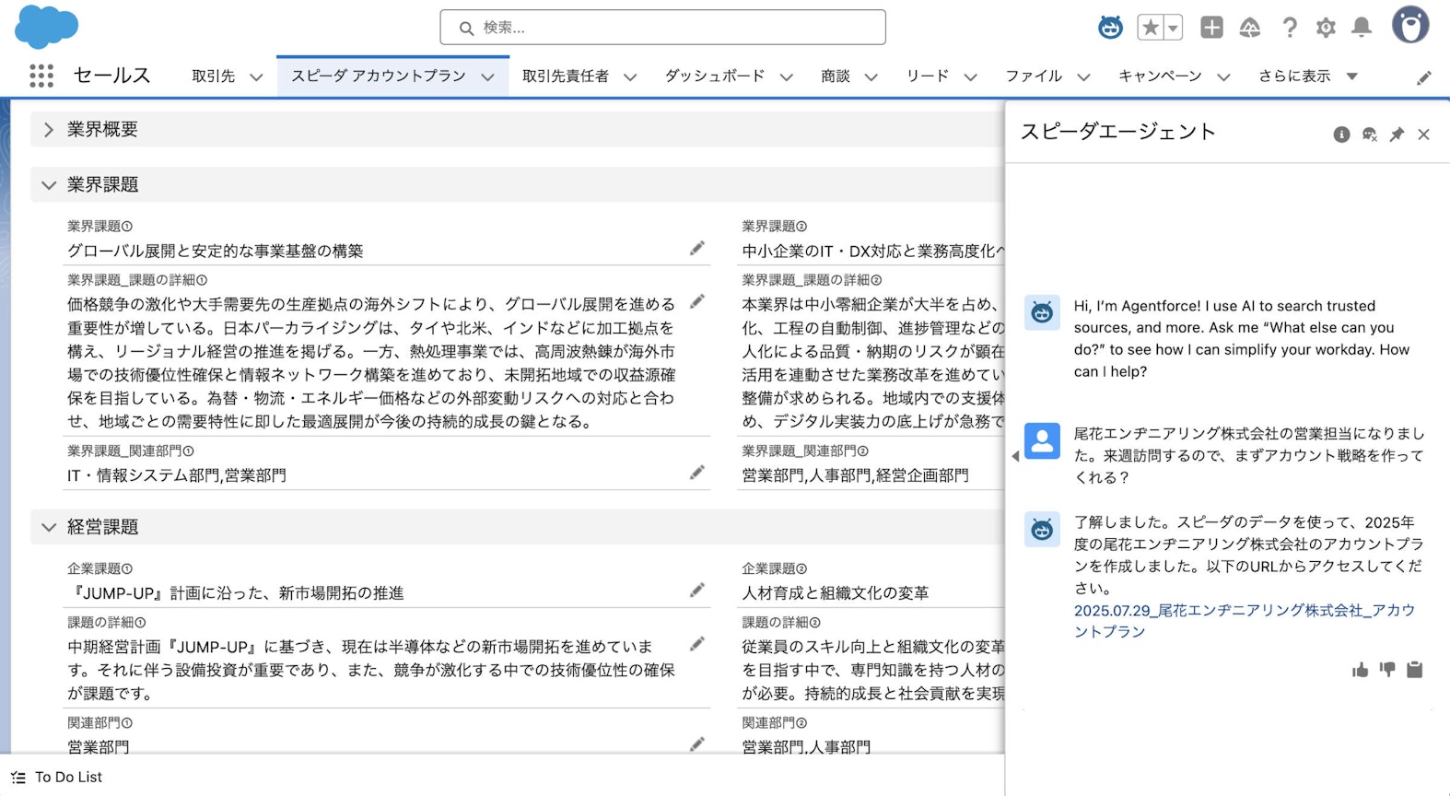Open the user profile avatar
The height and width of the screenshot is (796, 1450).
pos(1410,26)
